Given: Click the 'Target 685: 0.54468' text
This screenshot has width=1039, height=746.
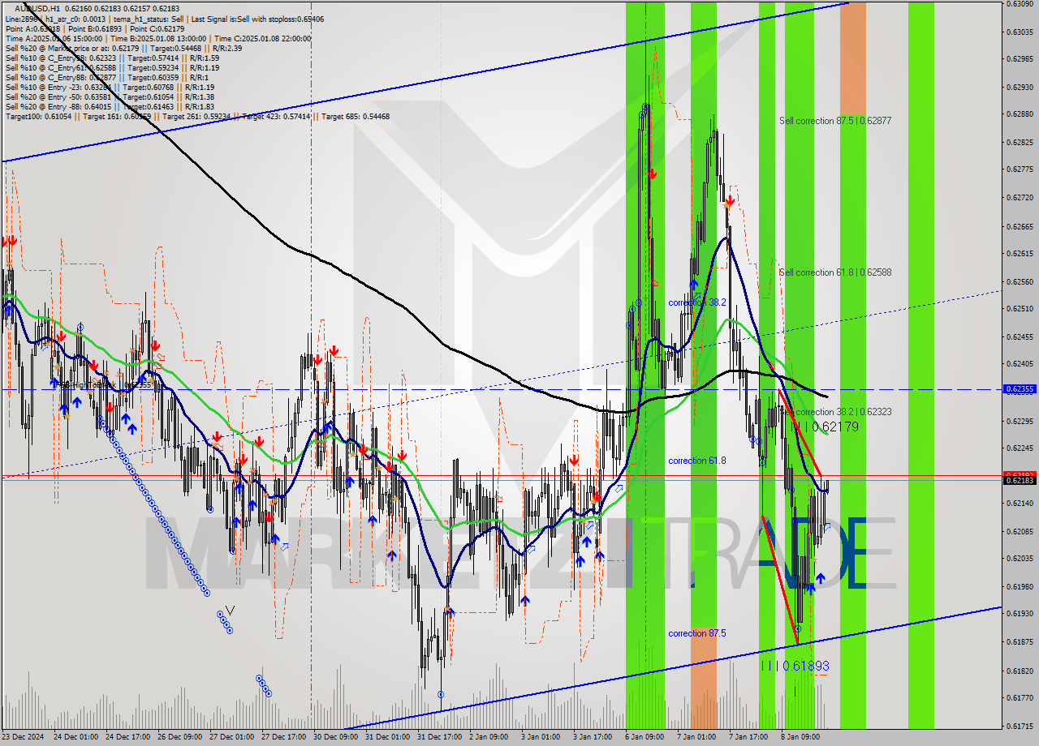Looking at the screenshot, I should tap(356, 116).
